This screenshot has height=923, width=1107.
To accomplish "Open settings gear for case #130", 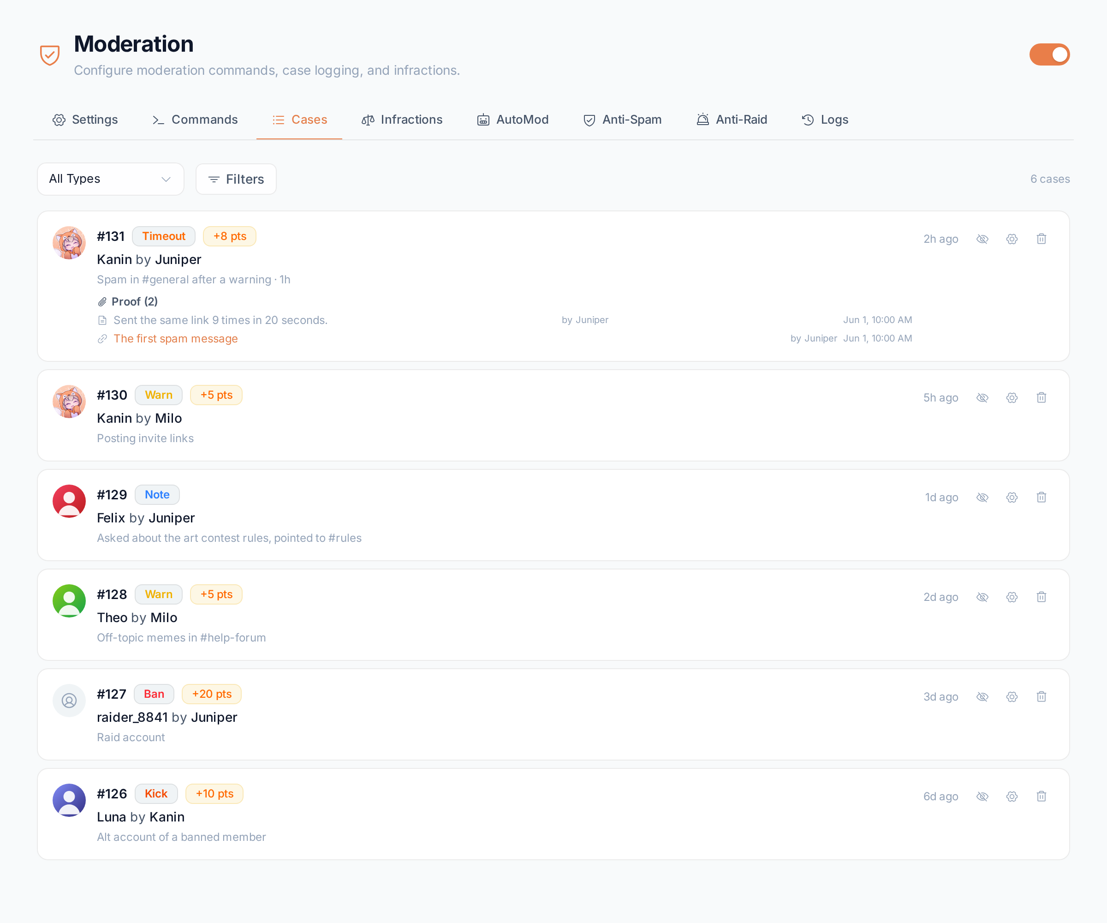I will [x=1012, y=398].
